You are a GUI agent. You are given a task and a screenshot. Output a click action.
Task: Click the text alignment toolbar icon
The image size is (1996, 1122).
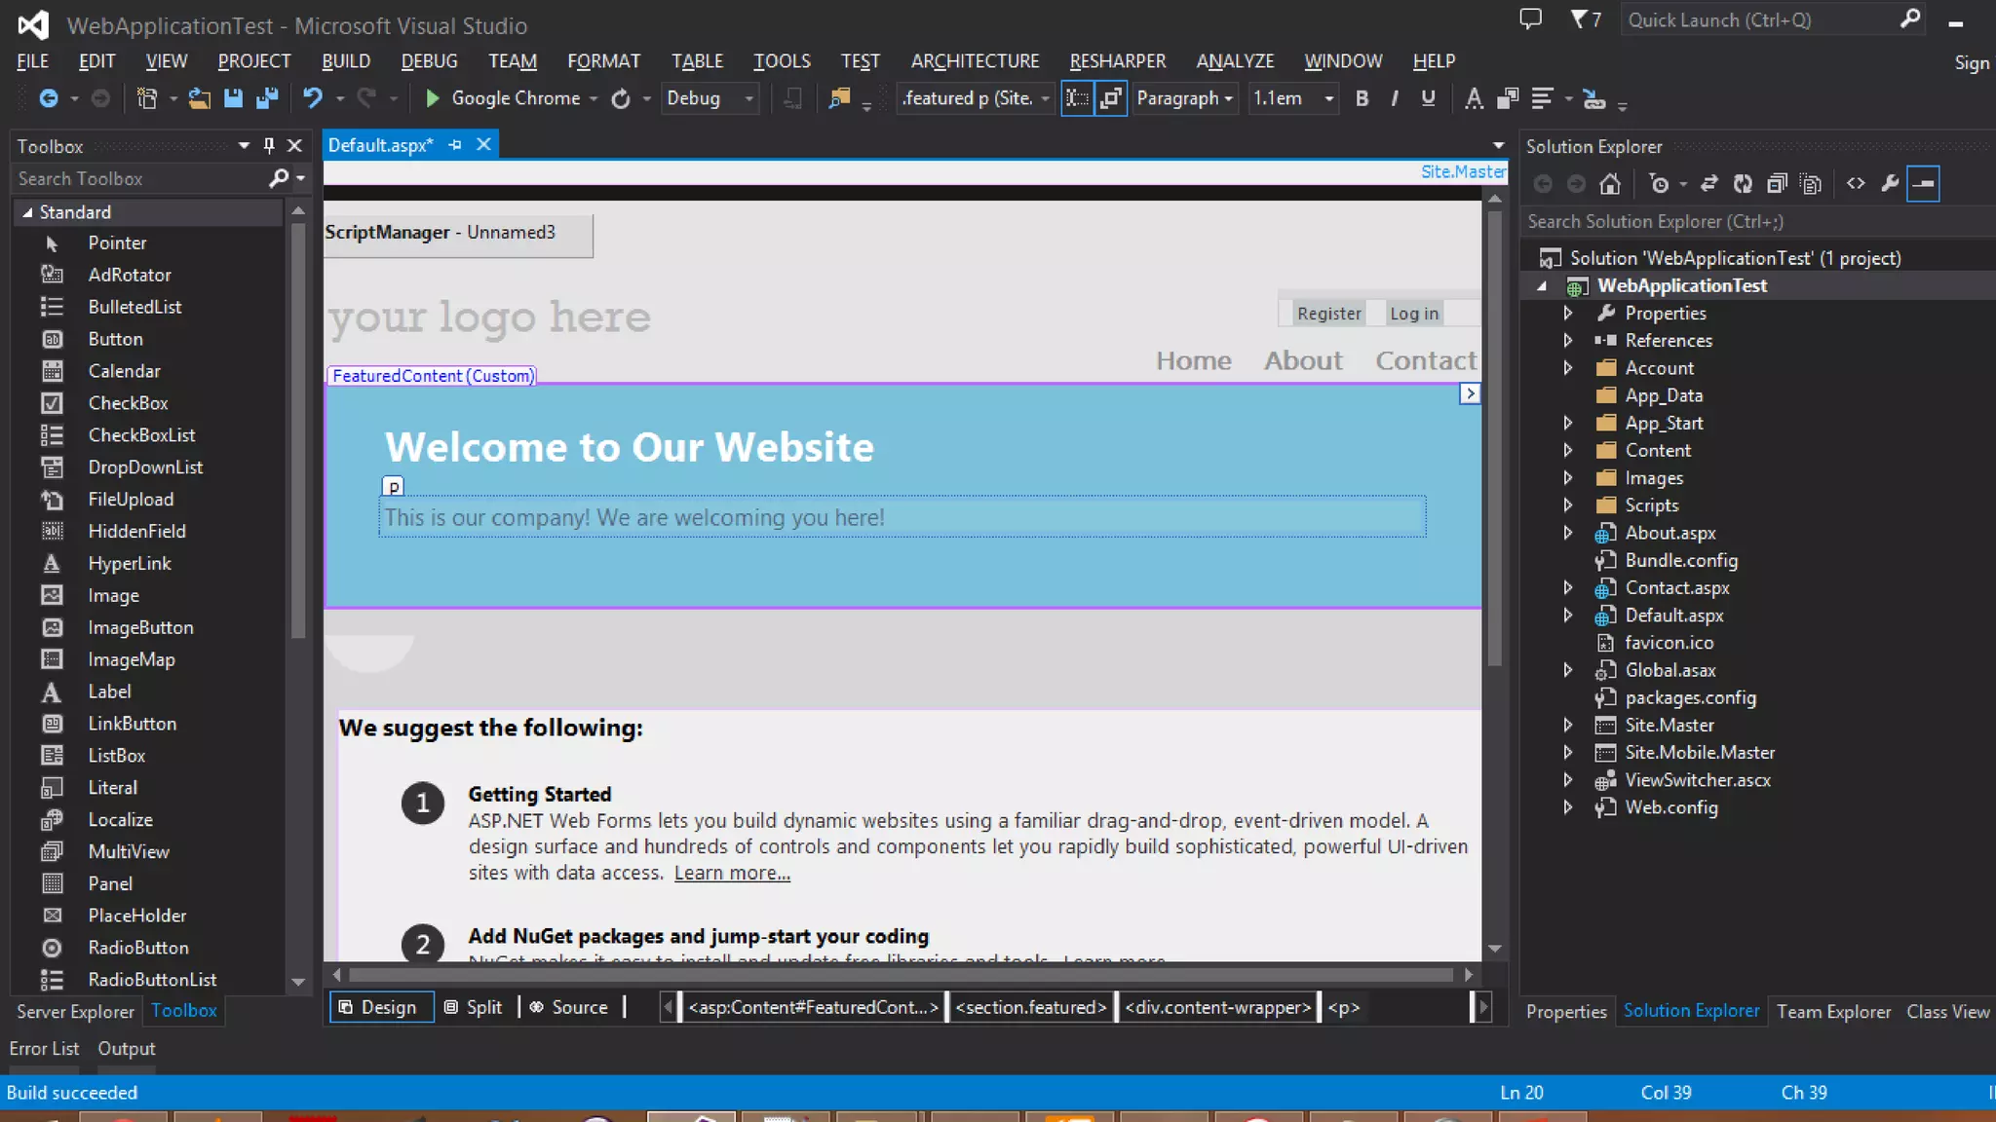click(x=1542, y=98)
